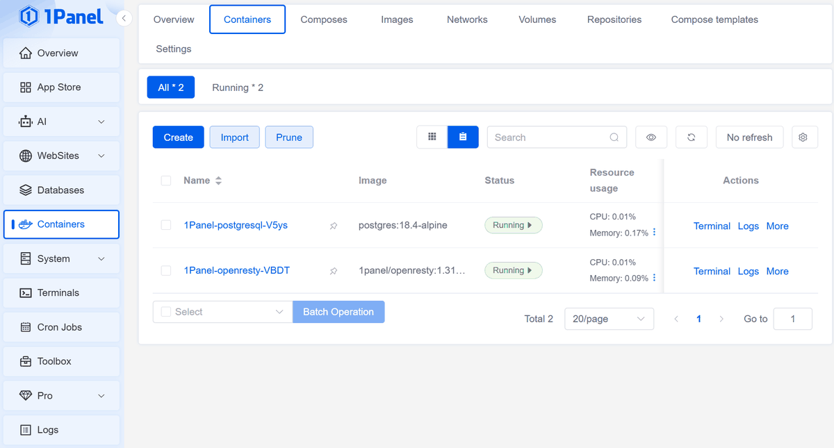Filter by Running * 2 containers

pos(238,88)
